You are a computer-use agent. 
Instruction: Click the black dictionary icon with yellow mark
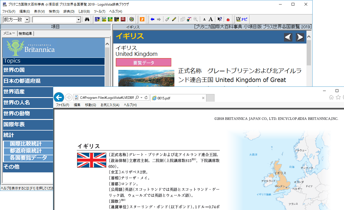[x=117, y=19]
